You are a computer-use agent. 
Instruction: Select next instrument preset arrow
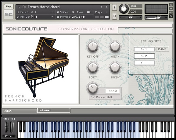[106, 7]
